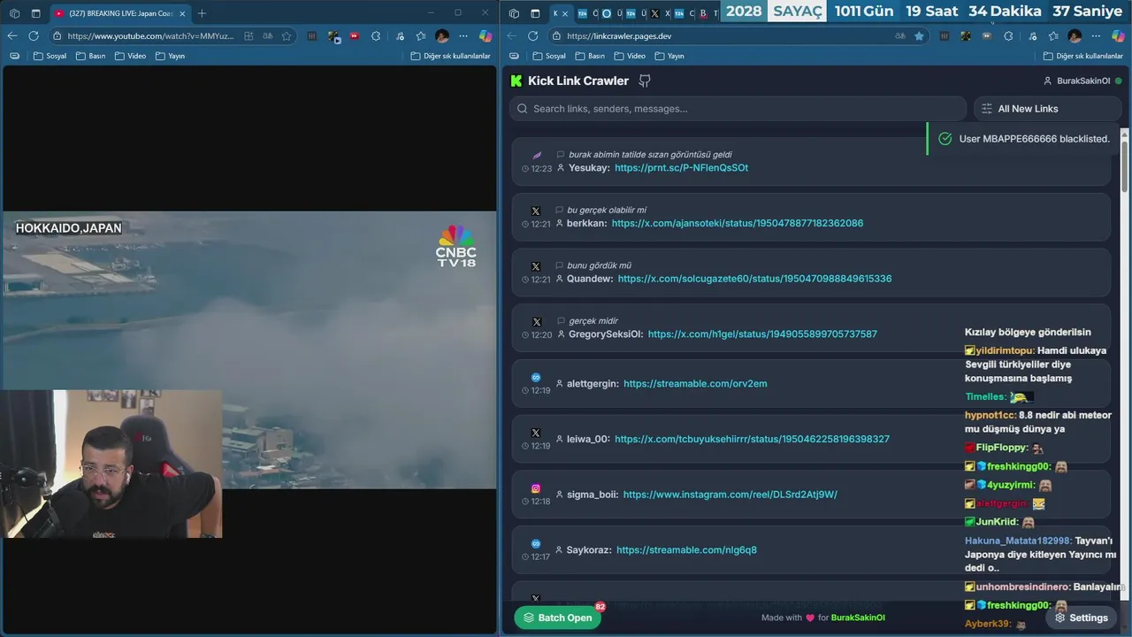Screen dimensions: 1132x637
Task: Toggle the favorites bar icon left of Sosyal in YouTube window
Action: pyautogui.click(x=14, y=56)
